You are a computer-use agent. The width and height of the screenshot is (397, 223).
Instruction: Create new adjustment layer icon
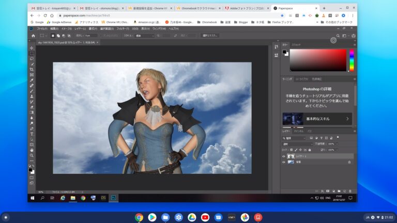(x=333, y=191)
